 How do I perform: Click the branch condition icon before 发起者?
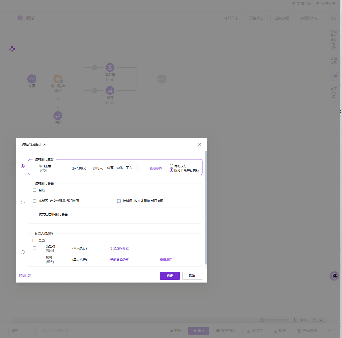94,68
